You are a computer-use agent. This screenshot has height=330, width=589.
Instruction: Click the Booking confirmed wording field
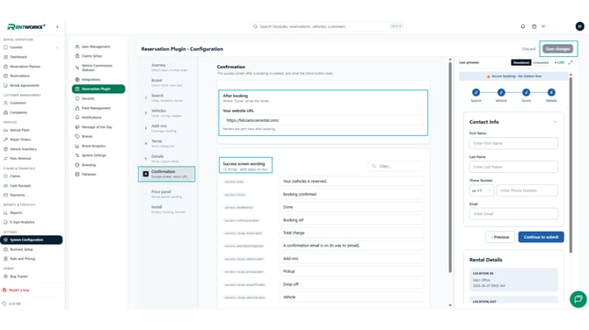tap(352, 194)
